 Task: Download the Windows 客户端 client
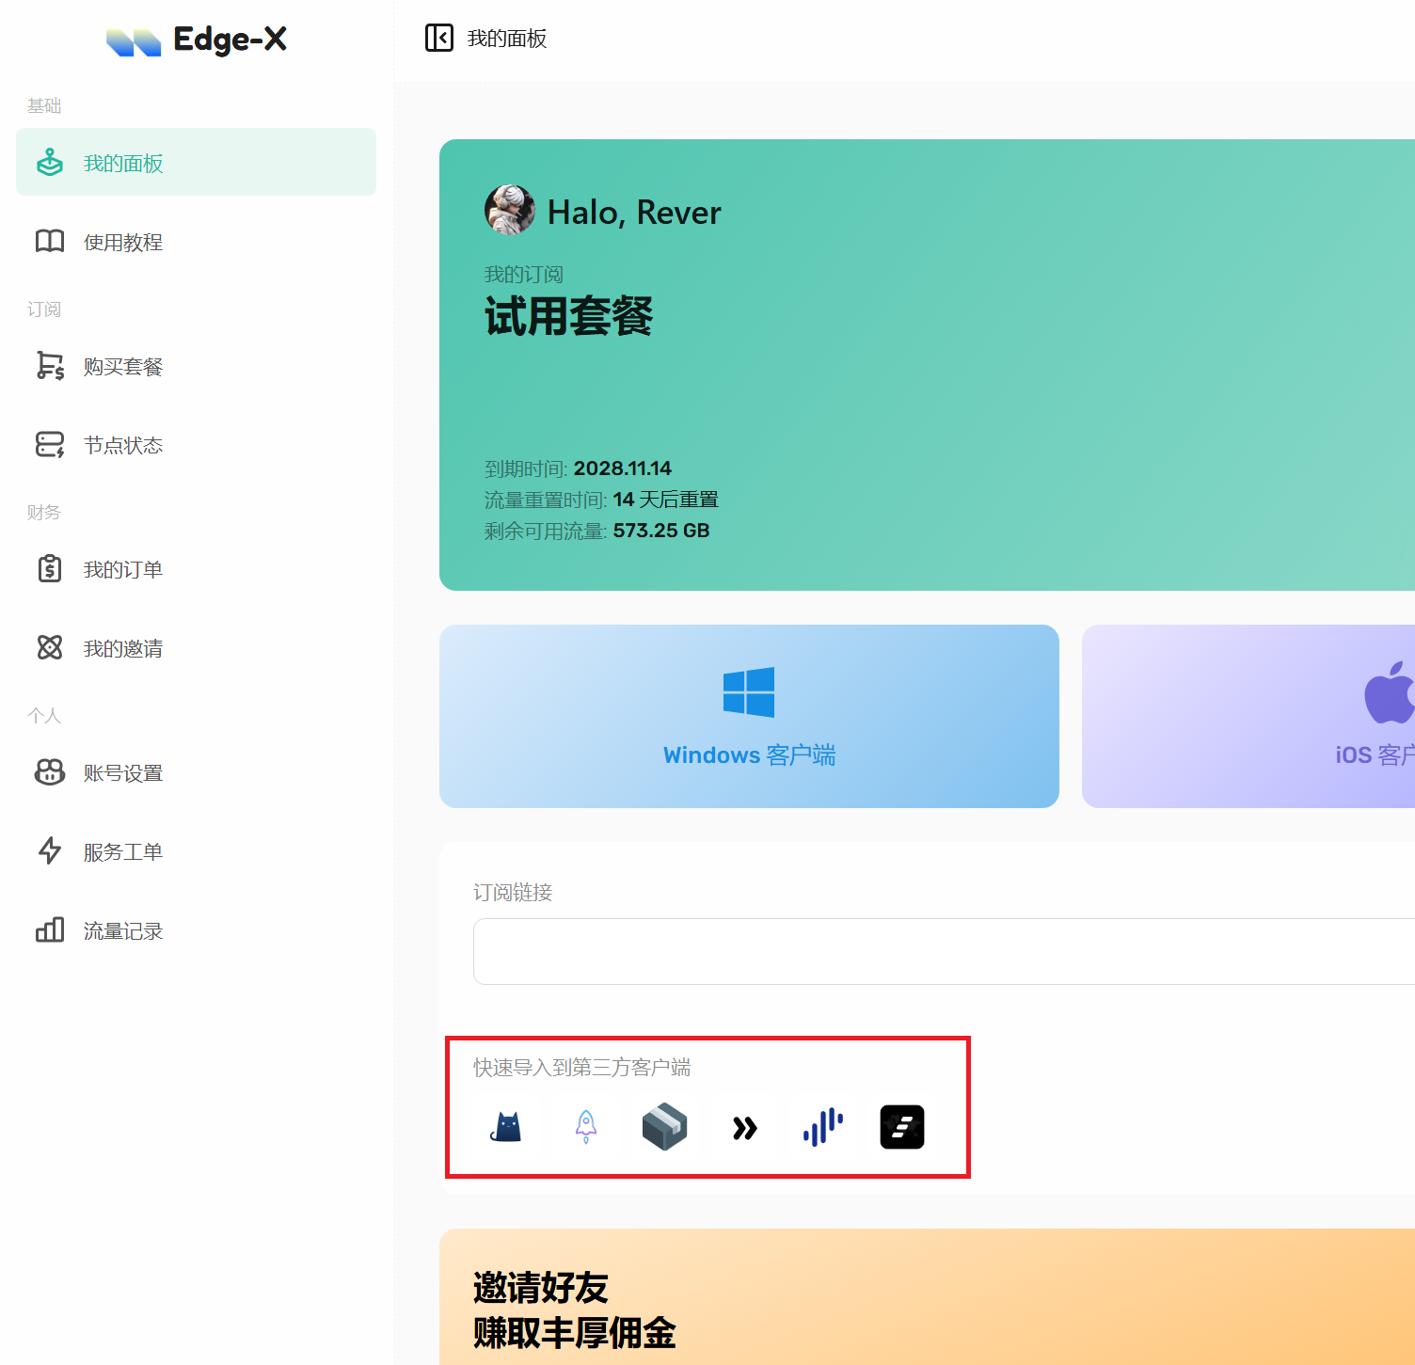pyautogui.click(x=749, y=716)
